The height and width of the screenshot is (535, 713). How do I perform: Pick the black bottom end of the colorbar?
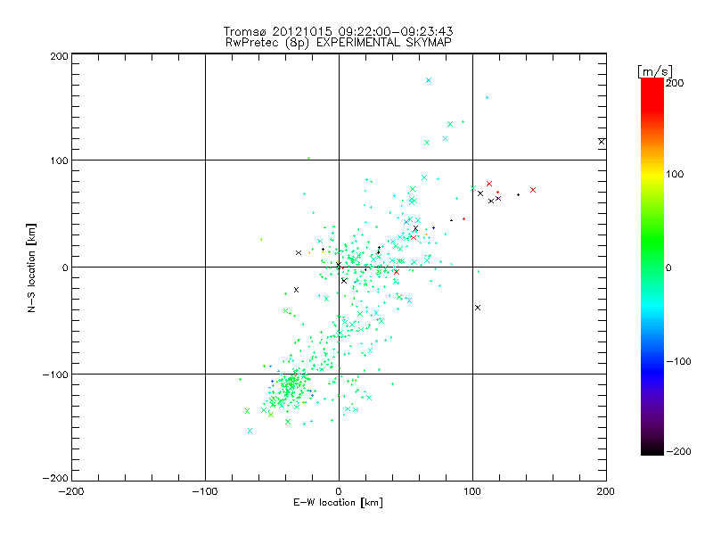[652, 449]
